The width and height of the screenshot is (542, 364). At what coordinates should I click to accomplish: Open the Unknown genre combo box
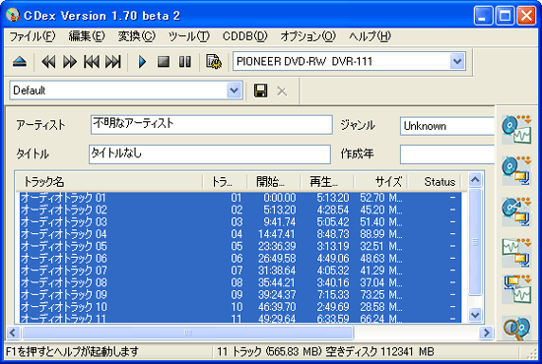point(447,126)
